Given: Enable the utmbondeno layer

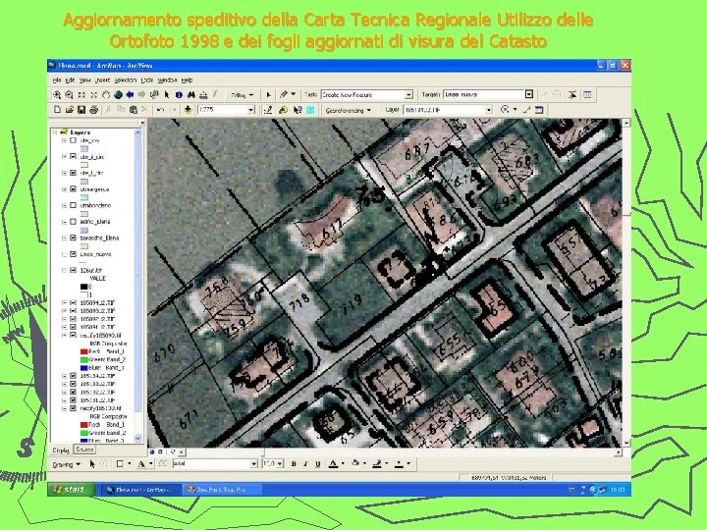Looking at the screenshot, I should [73, 205].
